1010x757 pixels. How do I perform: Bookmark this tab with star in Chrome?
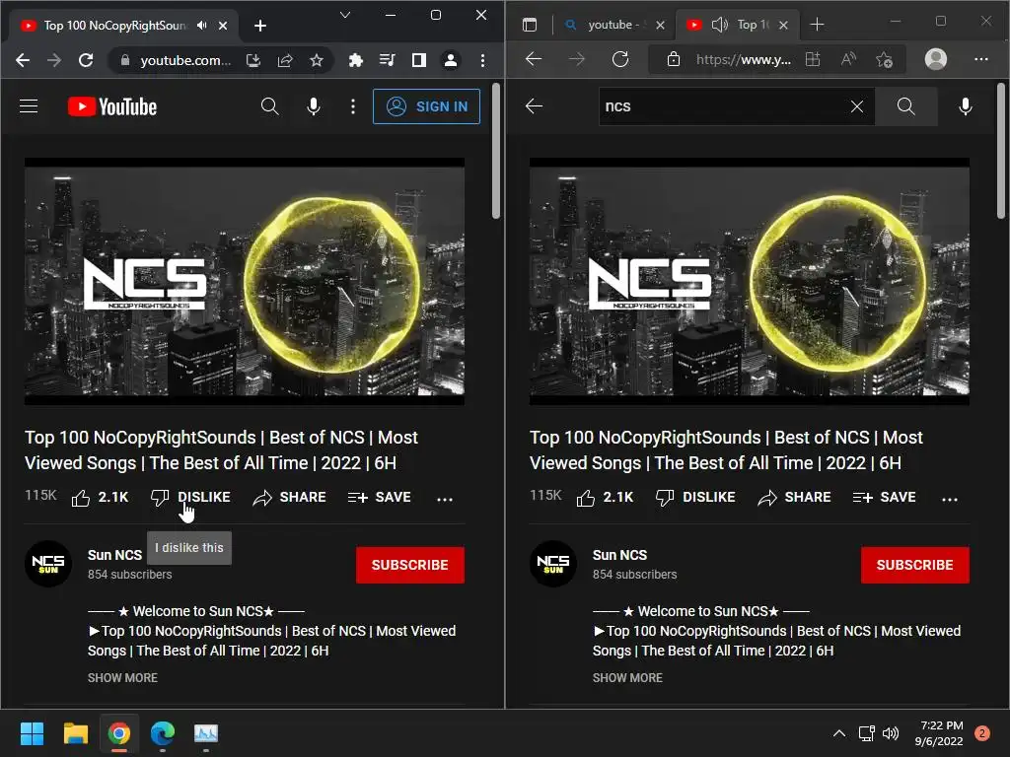(x=317, y=60)
